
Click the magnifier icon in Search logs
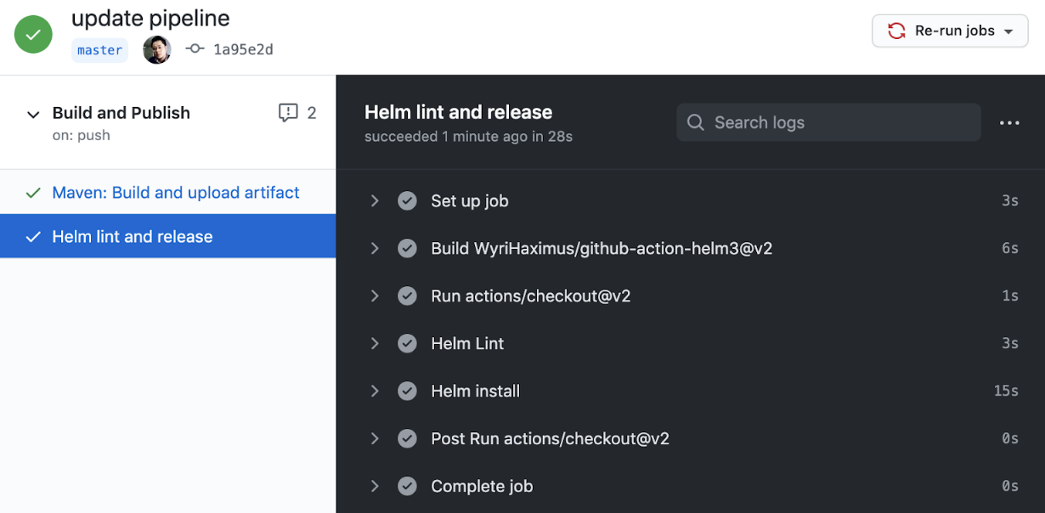696,123
